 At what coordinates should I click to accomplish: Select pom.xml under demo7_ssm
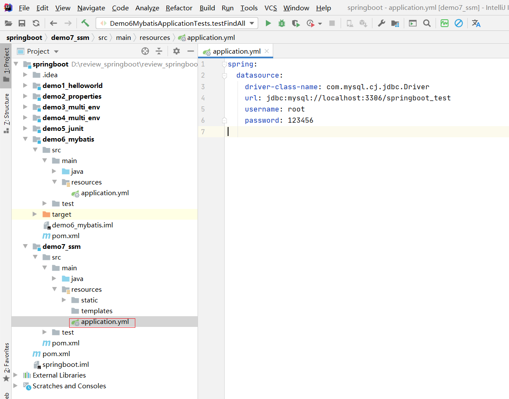[65, 343]
